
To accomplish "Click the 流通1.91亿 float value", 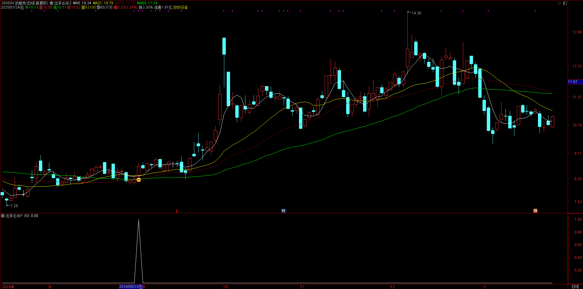I will click(x=163, y=7).
